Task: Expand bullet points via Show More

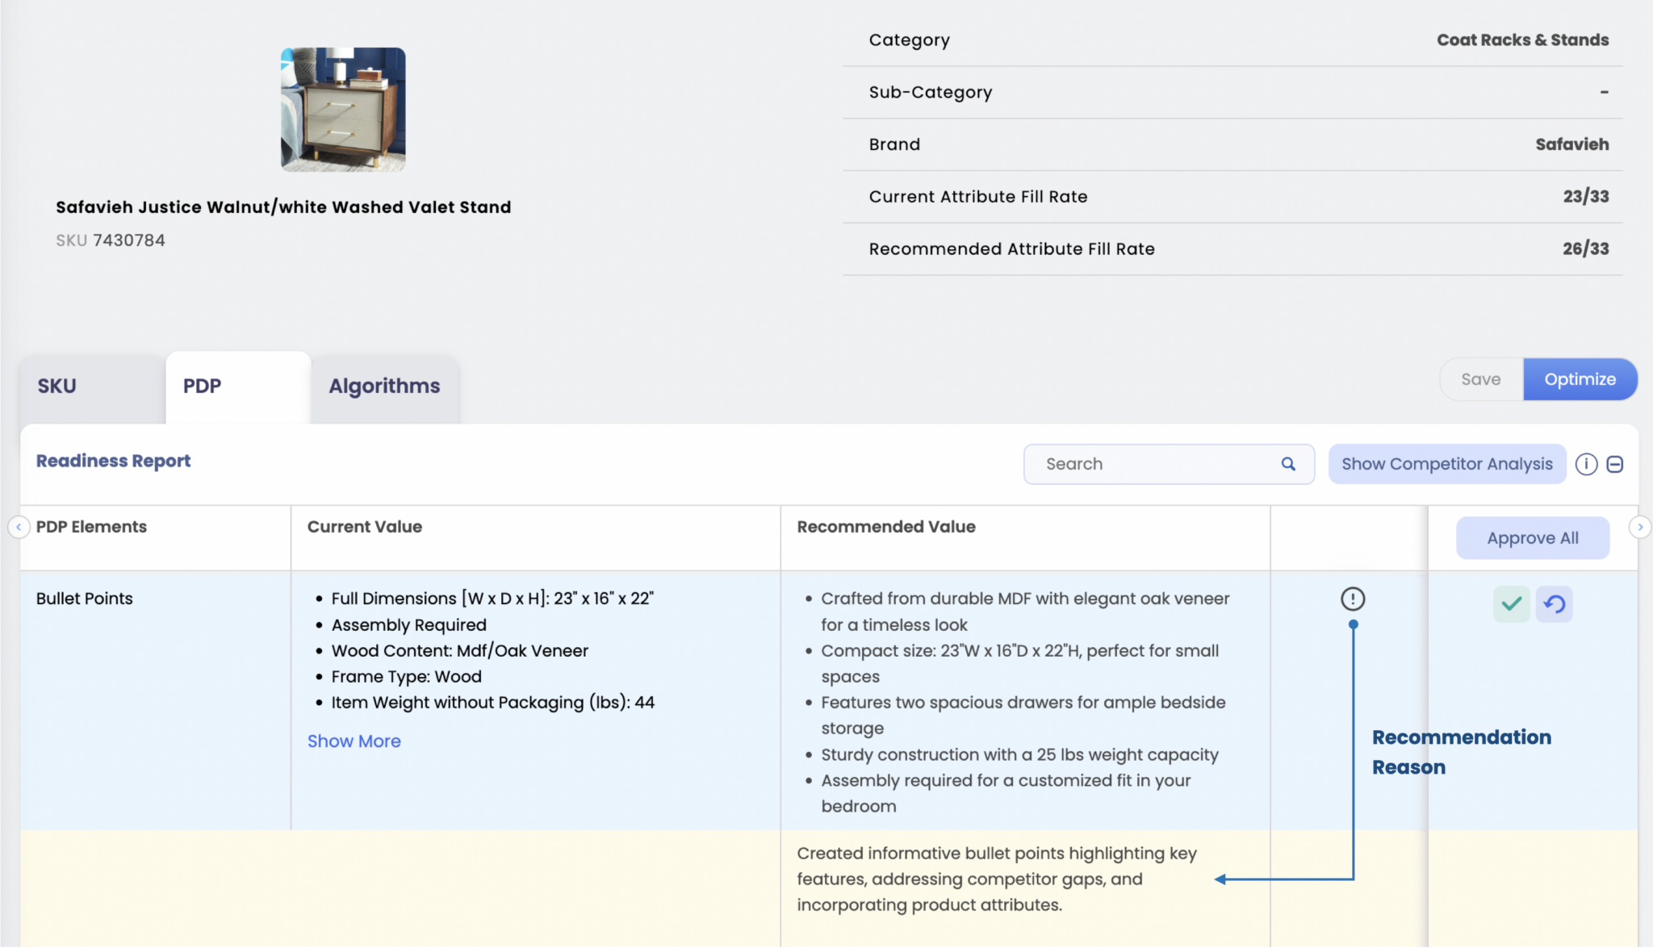Action: tap(354, 741)
